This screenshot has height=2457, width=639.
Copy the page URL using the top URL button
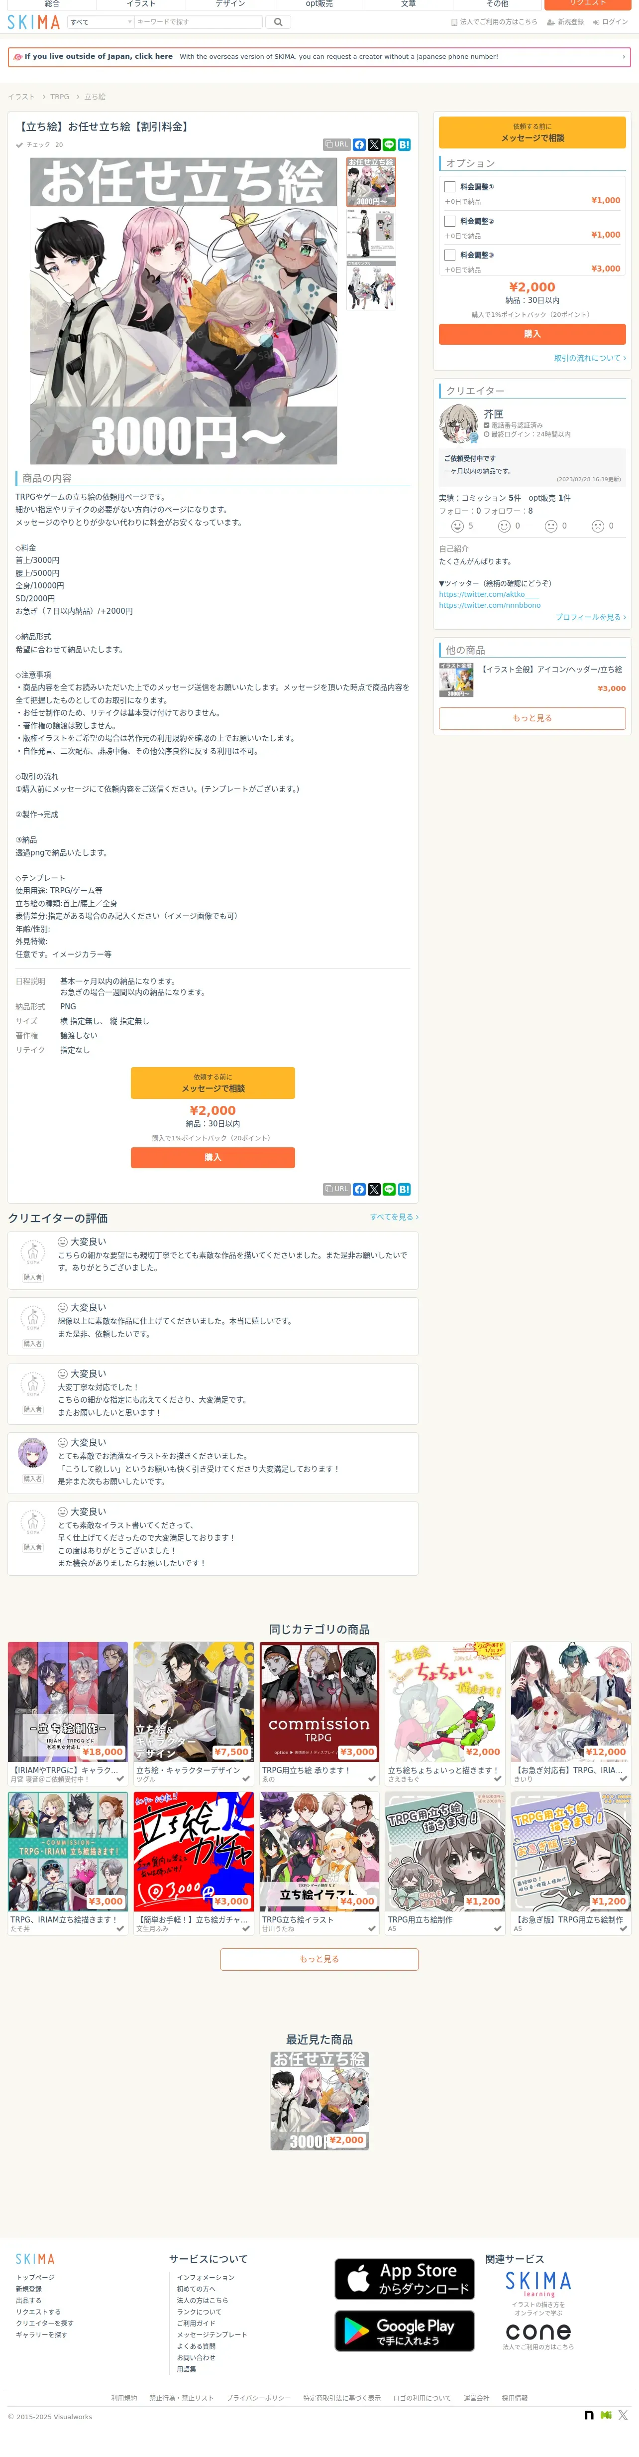pos(337,145)
